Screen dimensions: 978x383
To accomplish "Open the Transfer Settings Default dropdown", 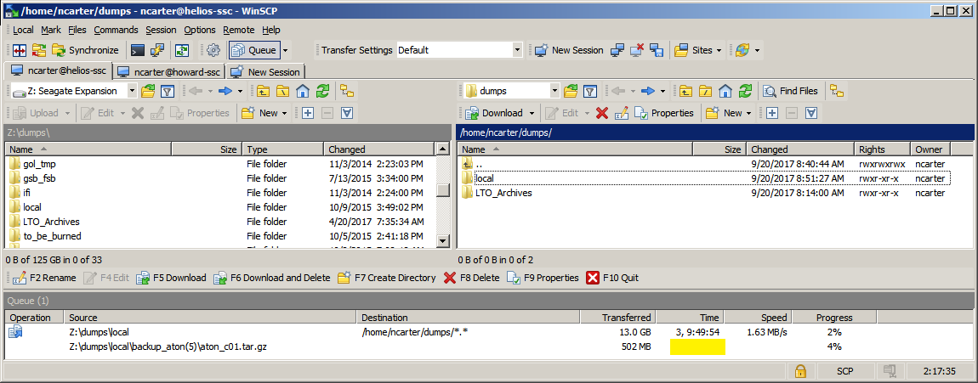I will point(516,50).
